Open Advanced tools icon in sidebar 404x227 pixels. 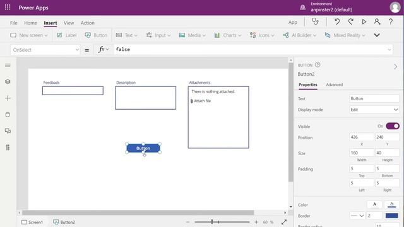[x=8, y=148]
